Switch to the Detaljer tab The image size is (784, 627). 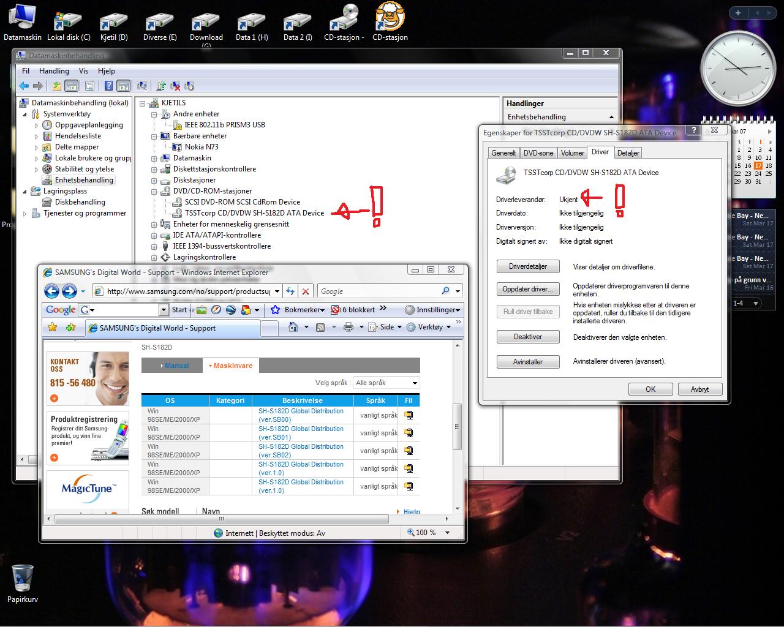click(x=628, y=153)
